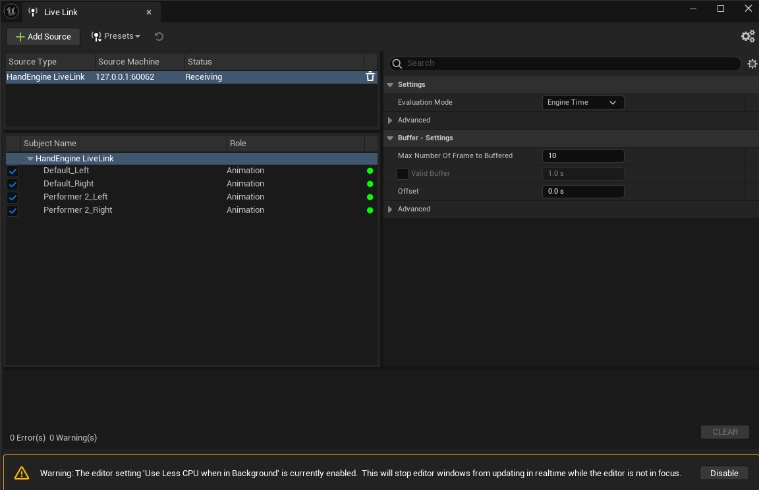Screen dimensions: 759x490
Task: Minimize the Live Link window
Action: point(693,9)
